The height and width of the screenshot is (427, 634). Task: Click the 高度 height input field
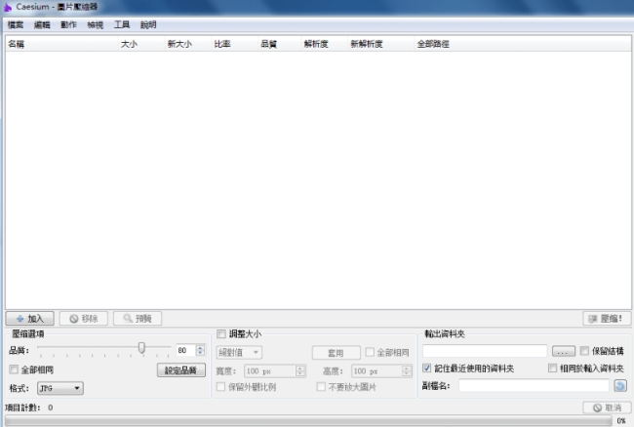click(x=376, y=370)
